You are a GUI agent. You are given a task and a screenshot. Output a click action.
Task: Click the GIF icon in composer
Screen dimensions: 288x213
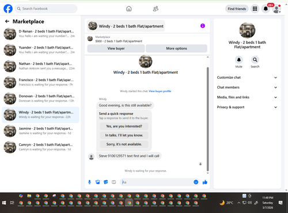coord(114,182)
